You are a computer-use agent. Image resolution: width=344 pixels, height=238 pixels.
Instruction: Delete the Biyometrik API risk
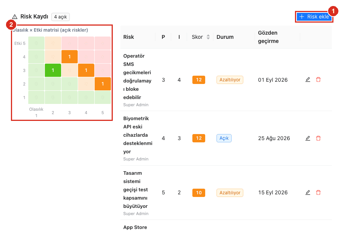[318, 138]
